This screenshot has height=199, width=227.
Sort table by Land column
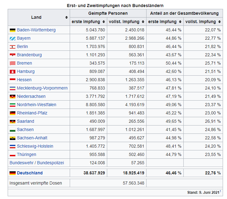[x=66, y=18]
